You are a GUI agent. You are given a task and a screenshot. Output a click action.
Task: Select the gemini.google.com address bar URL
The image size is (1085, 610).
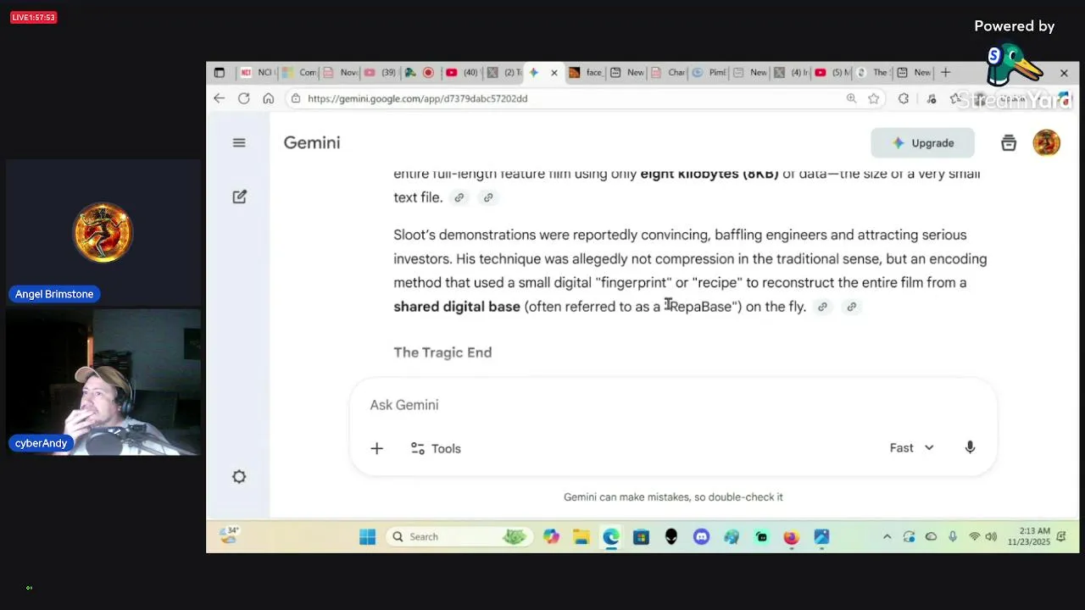(x=417, y=98)
